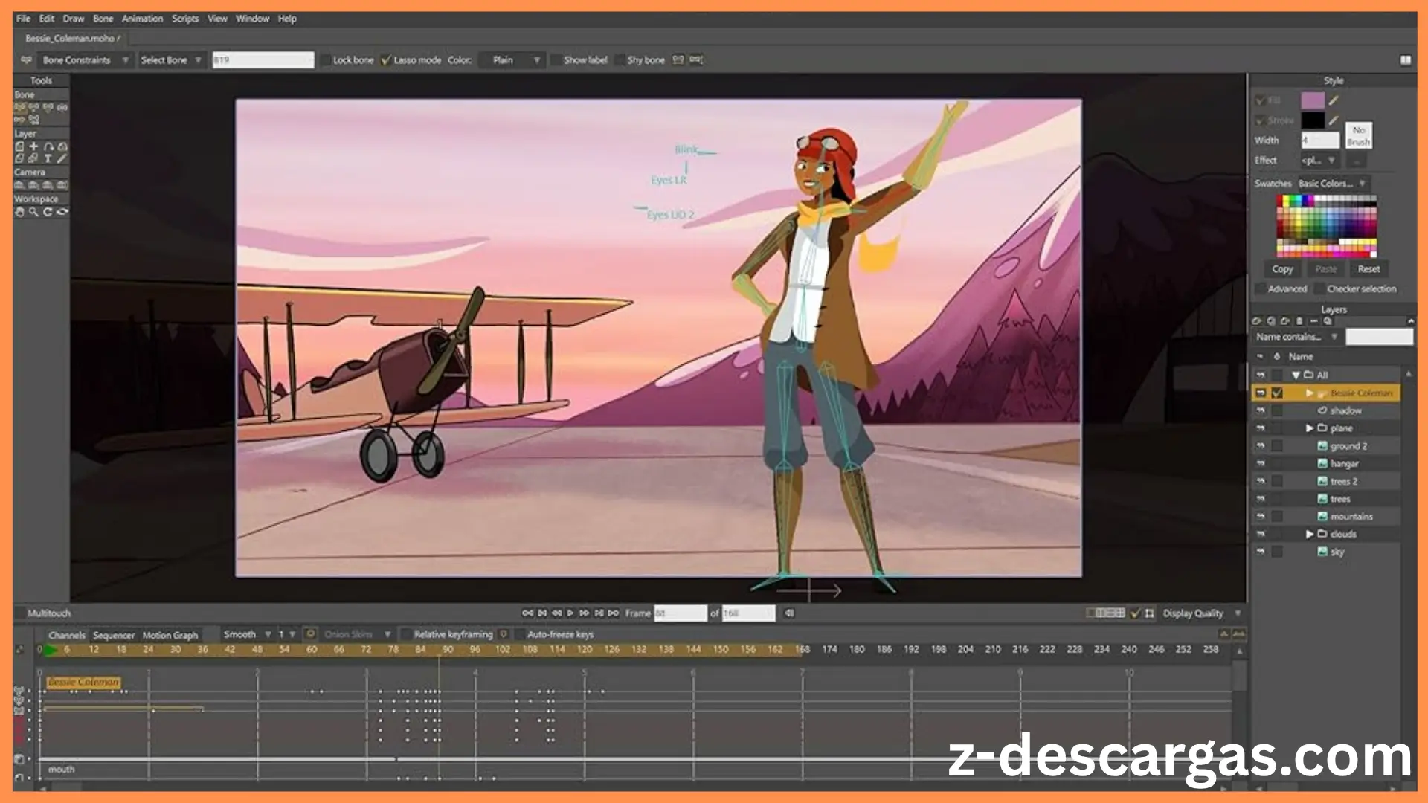Screen dimensions: 1428x803
Task: Open the File menu
Action: pyautogui.click(x=24, y=19)
